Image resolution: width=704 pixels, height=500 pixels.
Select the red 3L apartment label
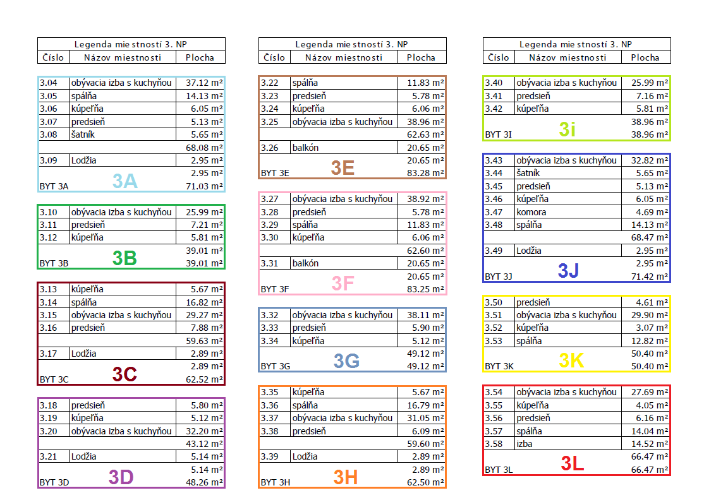[x=573, y=464]
